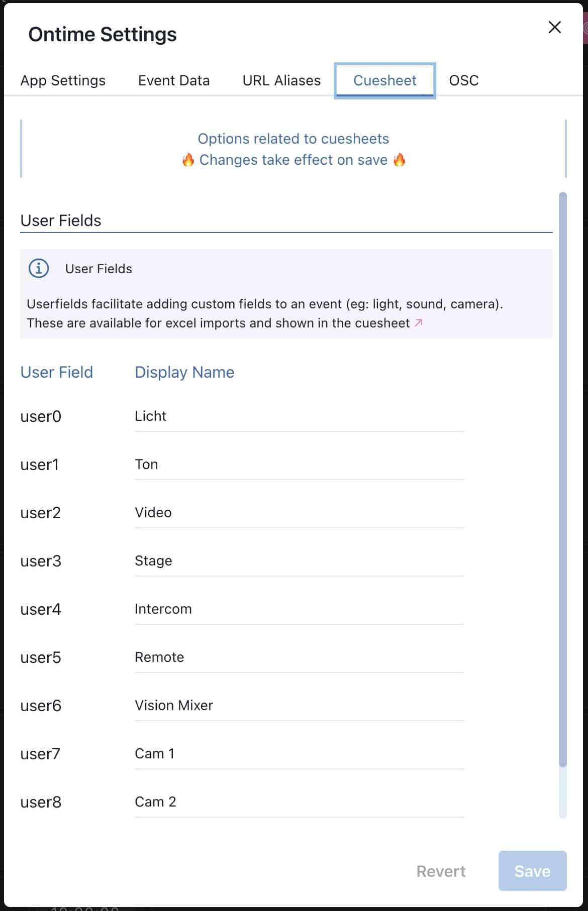Edit the user5 Remote display name
The image size is (588, 911).
(x=299, y=657)
